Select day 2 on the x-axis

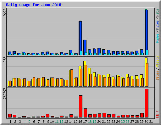[15, 122]
